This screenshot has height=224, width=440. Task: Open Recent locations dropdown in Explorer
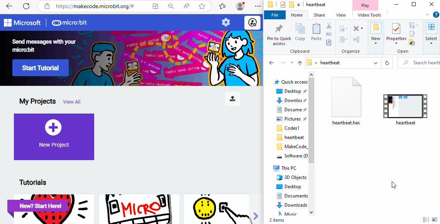(292, 63)
